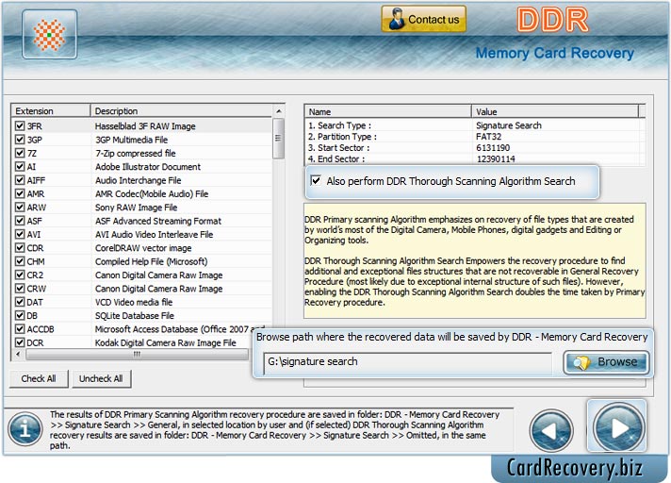Select 'Compiled Help File (Microsoft)' text

coord(151,261)
